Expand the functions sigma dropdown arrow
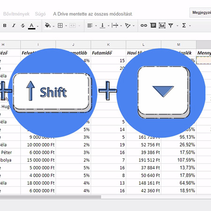Screen dimensions: 211x211 (190, 26)
